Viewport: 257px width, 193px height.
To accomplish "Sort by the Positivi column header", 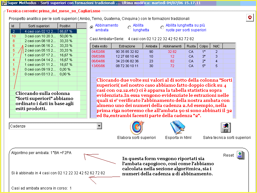I will coord(67,26).
